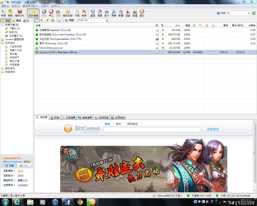The width and height of the screenshot is (257, 206).
Task: Click the 軟體 (Software) toolbar icon
Action: [x=121, y=13]
